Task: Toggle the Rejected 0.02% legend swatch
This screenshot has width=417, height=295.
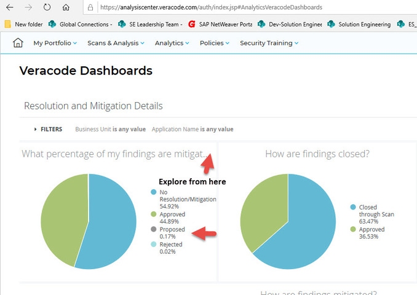Action: click(153, 244)
